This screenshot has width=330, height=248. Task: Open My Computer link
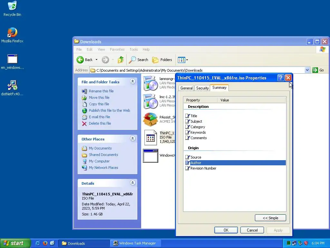coord(99,161)
